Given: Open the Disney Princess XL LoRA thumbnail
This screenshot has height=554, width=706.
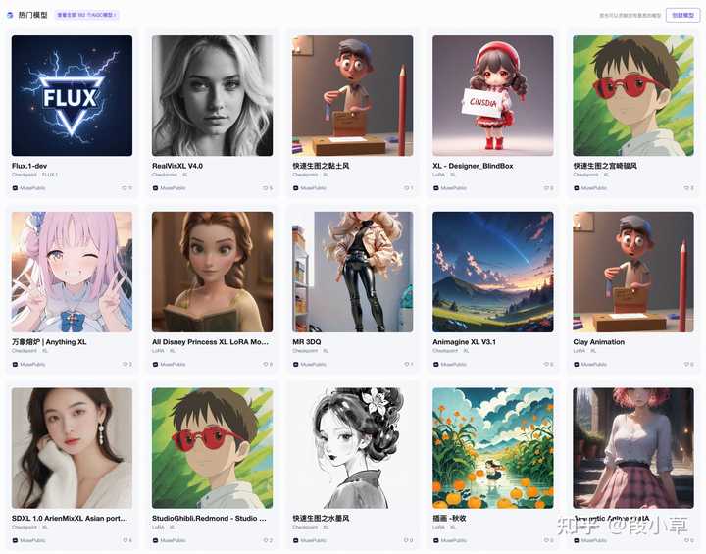Looking at the screenshot, I should (212, 272).
